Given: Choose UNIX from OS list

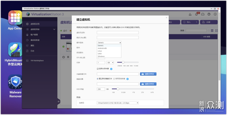Looking at the screenshot, I should (x=109, y=54).
